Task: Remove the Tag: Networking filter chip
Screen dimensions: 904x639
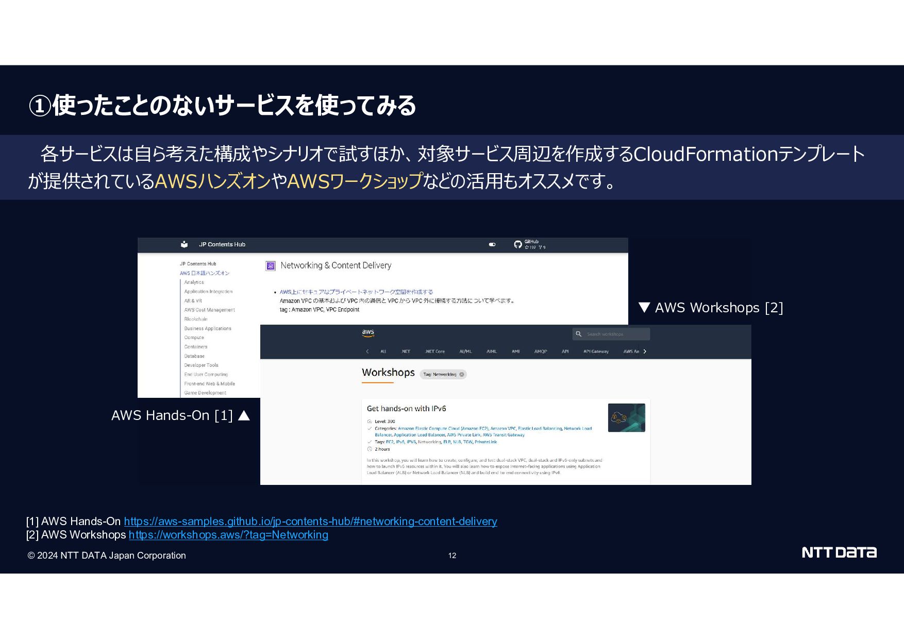Action: click(462, 375)
